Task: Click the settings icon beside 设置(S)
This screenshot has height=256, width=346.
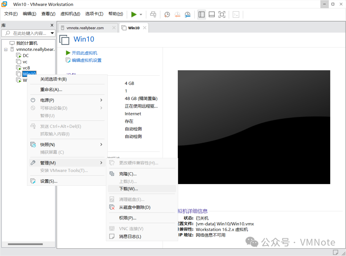Action: (33, 181)
